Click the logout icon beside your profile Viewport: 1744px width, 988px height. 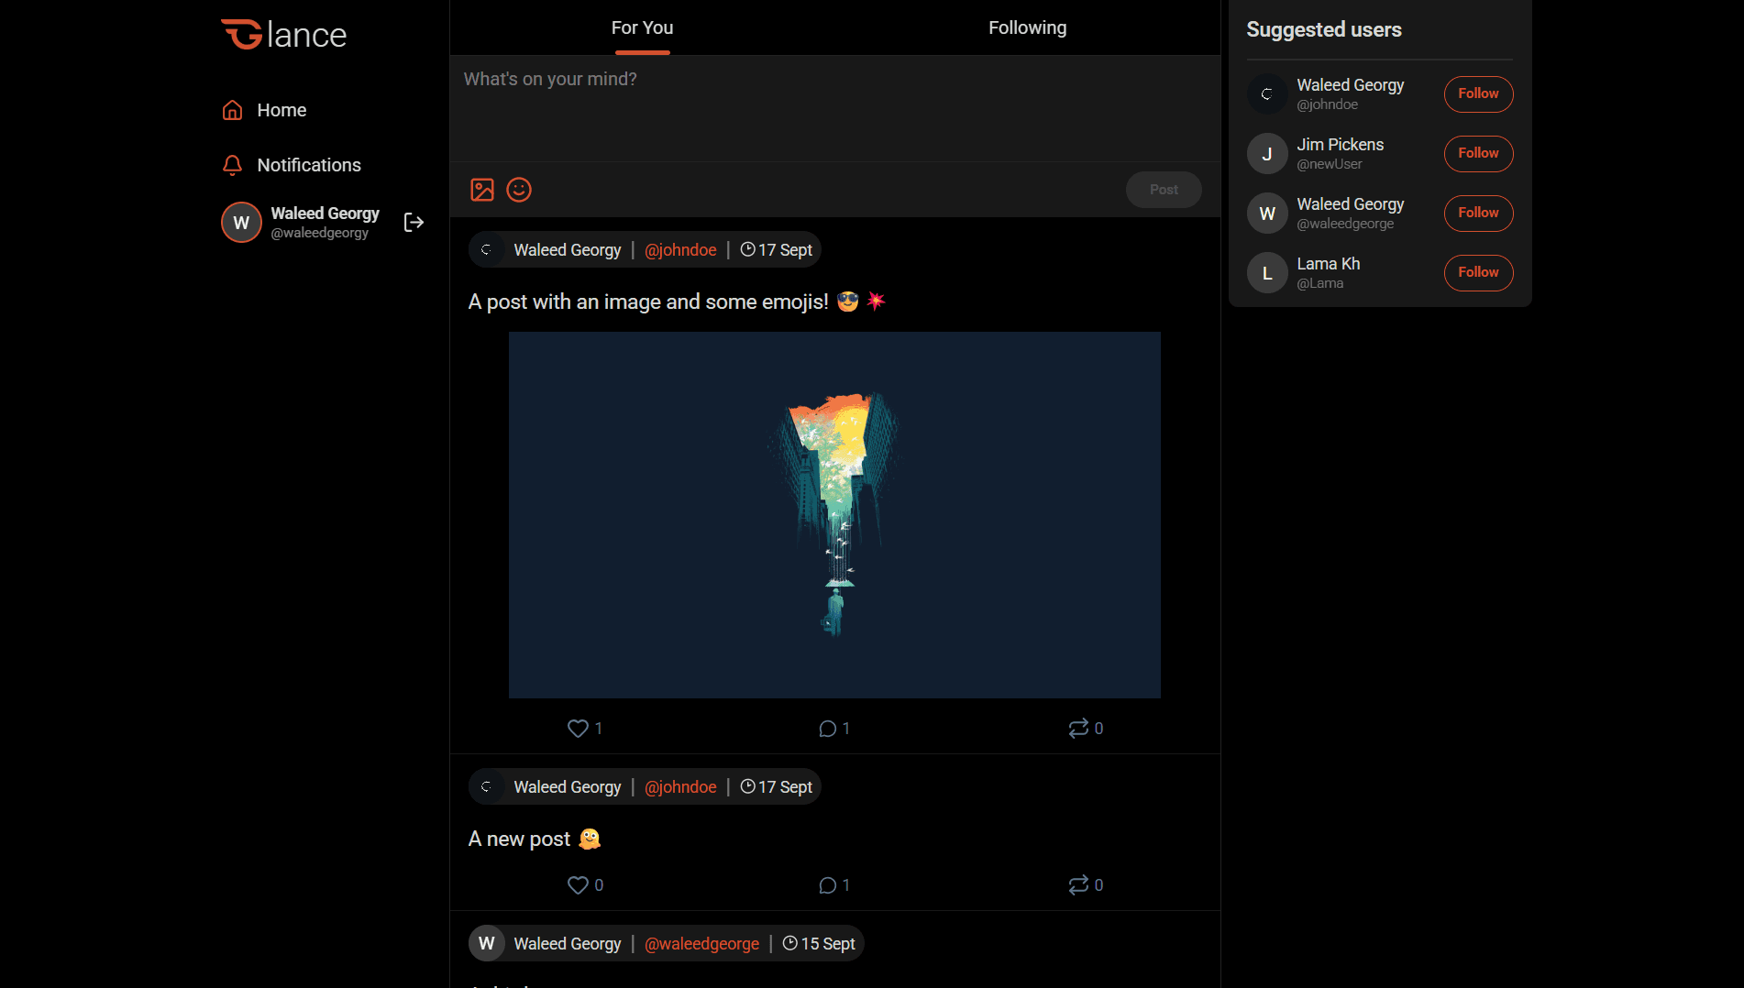[414, 222]
